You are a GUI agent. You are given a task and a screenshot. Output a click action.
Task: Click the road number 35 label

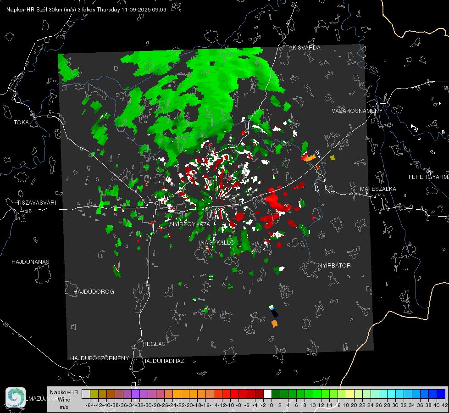(x=6, y=325)
